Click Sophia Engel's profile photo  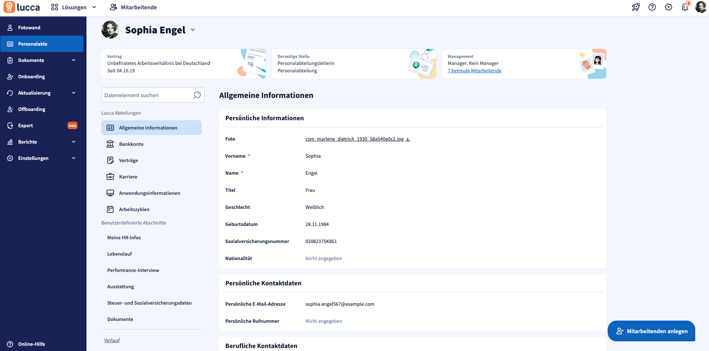pos(110,30)
